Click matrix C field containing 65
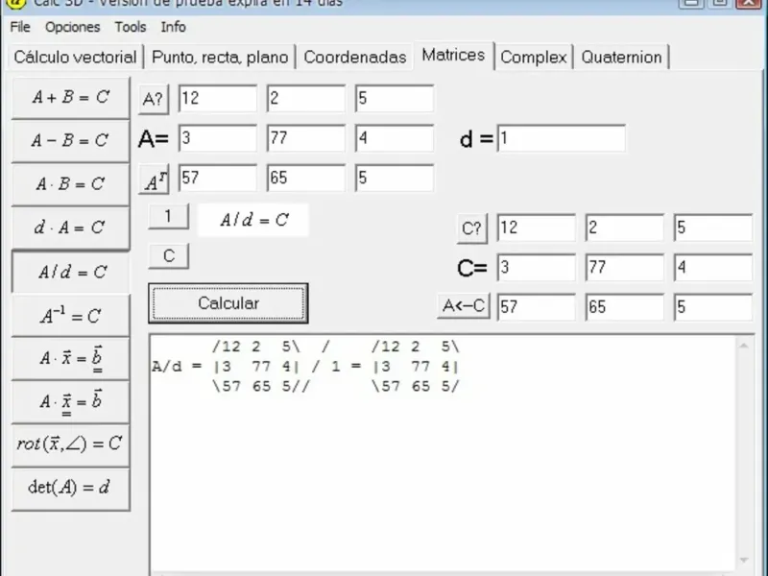 [x=625, y=307]
